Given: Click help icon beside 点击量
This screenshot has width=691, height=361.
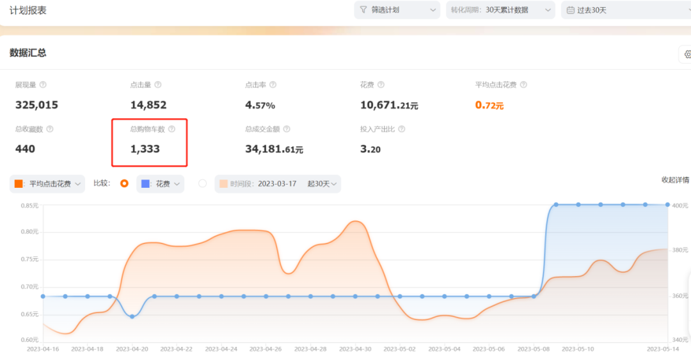Looking at the screenshot, I should click(158, 85).
